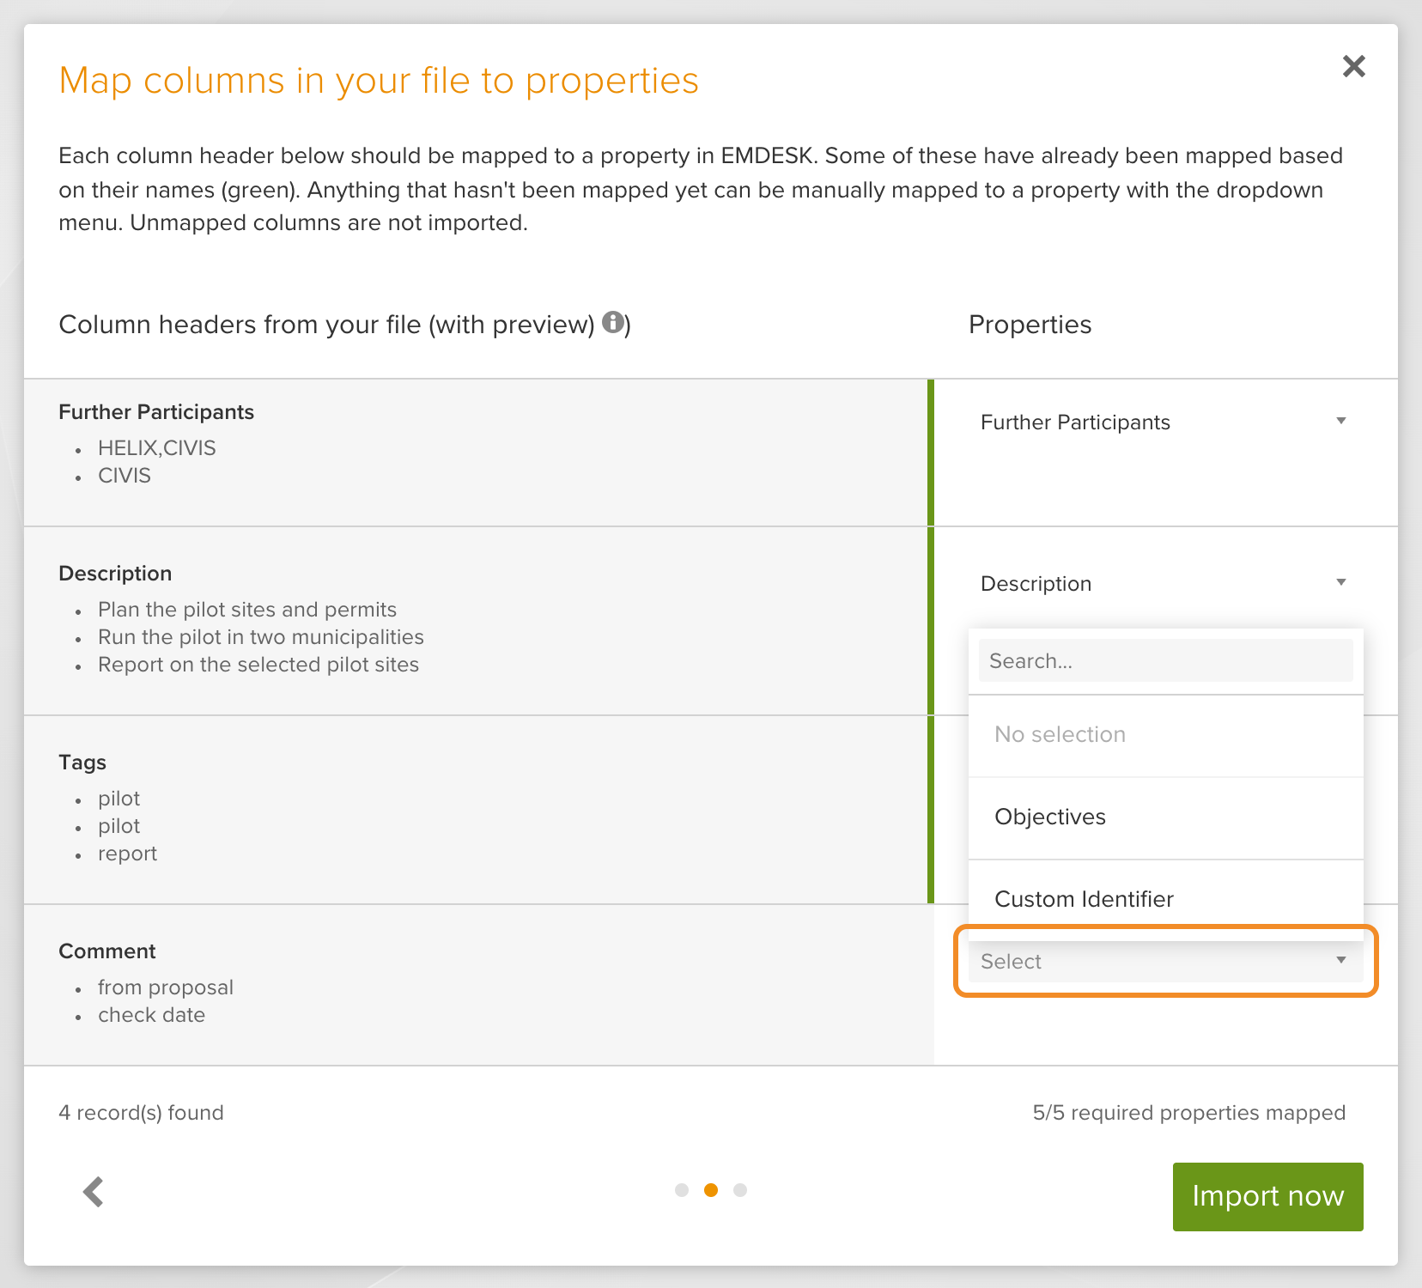1422x1288 pixels.
Task: Select the active orange step dot
Action: point(711,1190)
